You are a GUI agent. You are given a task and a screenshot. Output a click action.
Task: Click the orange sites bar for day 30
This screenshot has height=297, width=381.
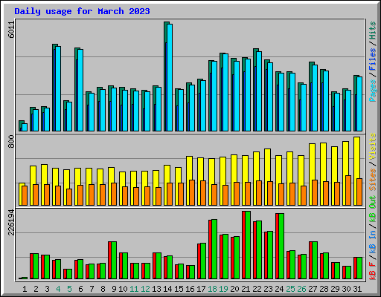point(348,190)
